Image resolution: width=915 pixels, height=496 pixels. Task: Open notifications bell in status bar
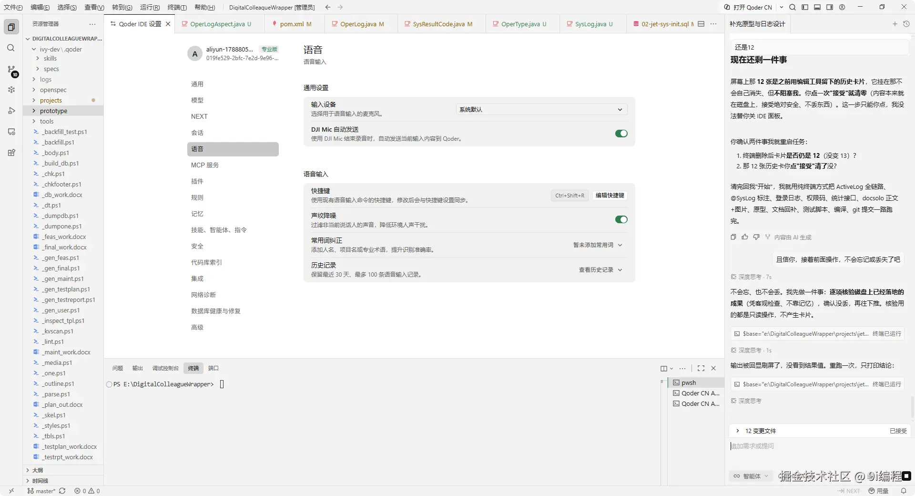click(x=904, y=491)
